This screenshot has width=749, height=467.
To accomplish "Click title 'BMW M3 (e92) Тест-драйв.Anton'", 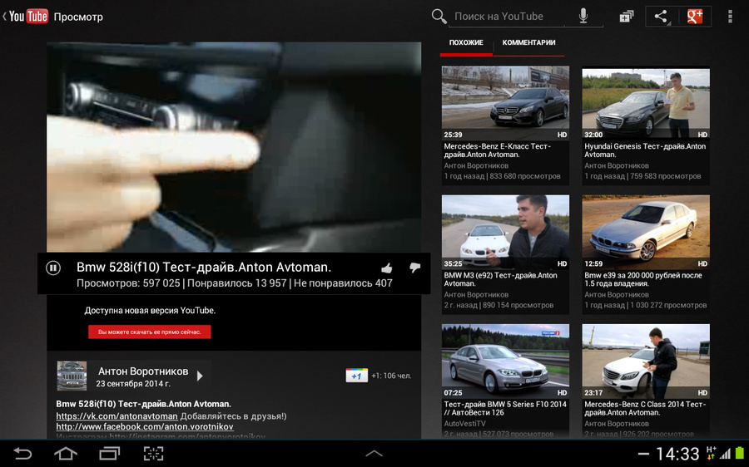I will coord(501,275).
